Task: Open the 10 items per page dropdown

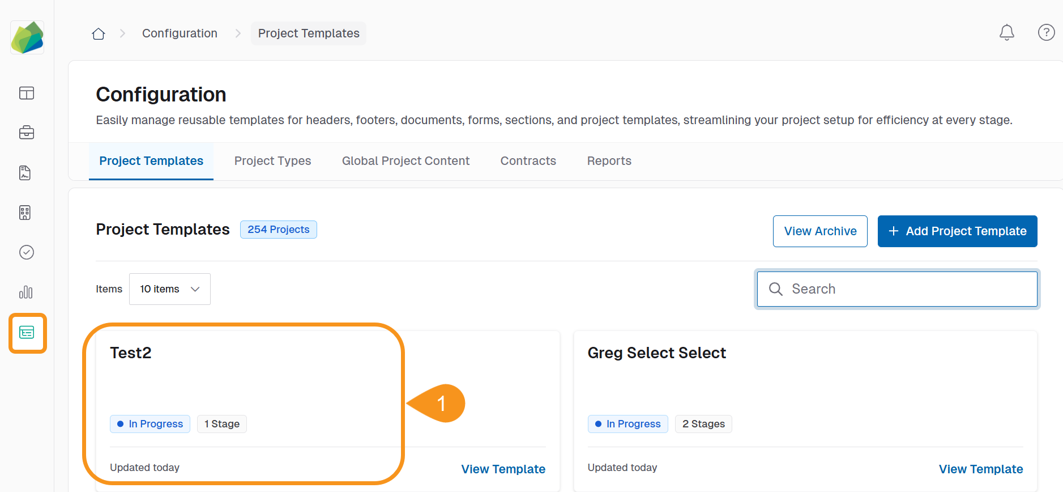Action: [169, 289]
